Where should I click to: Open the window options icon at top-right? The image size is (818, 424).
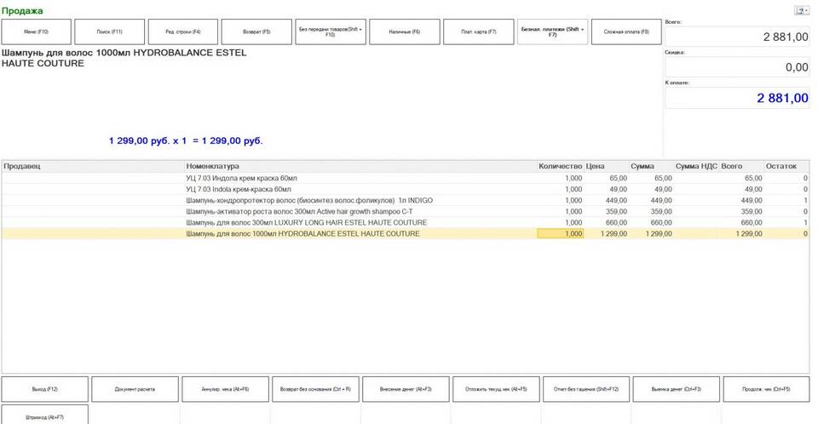pyautogui.click(x=801, y=10)
